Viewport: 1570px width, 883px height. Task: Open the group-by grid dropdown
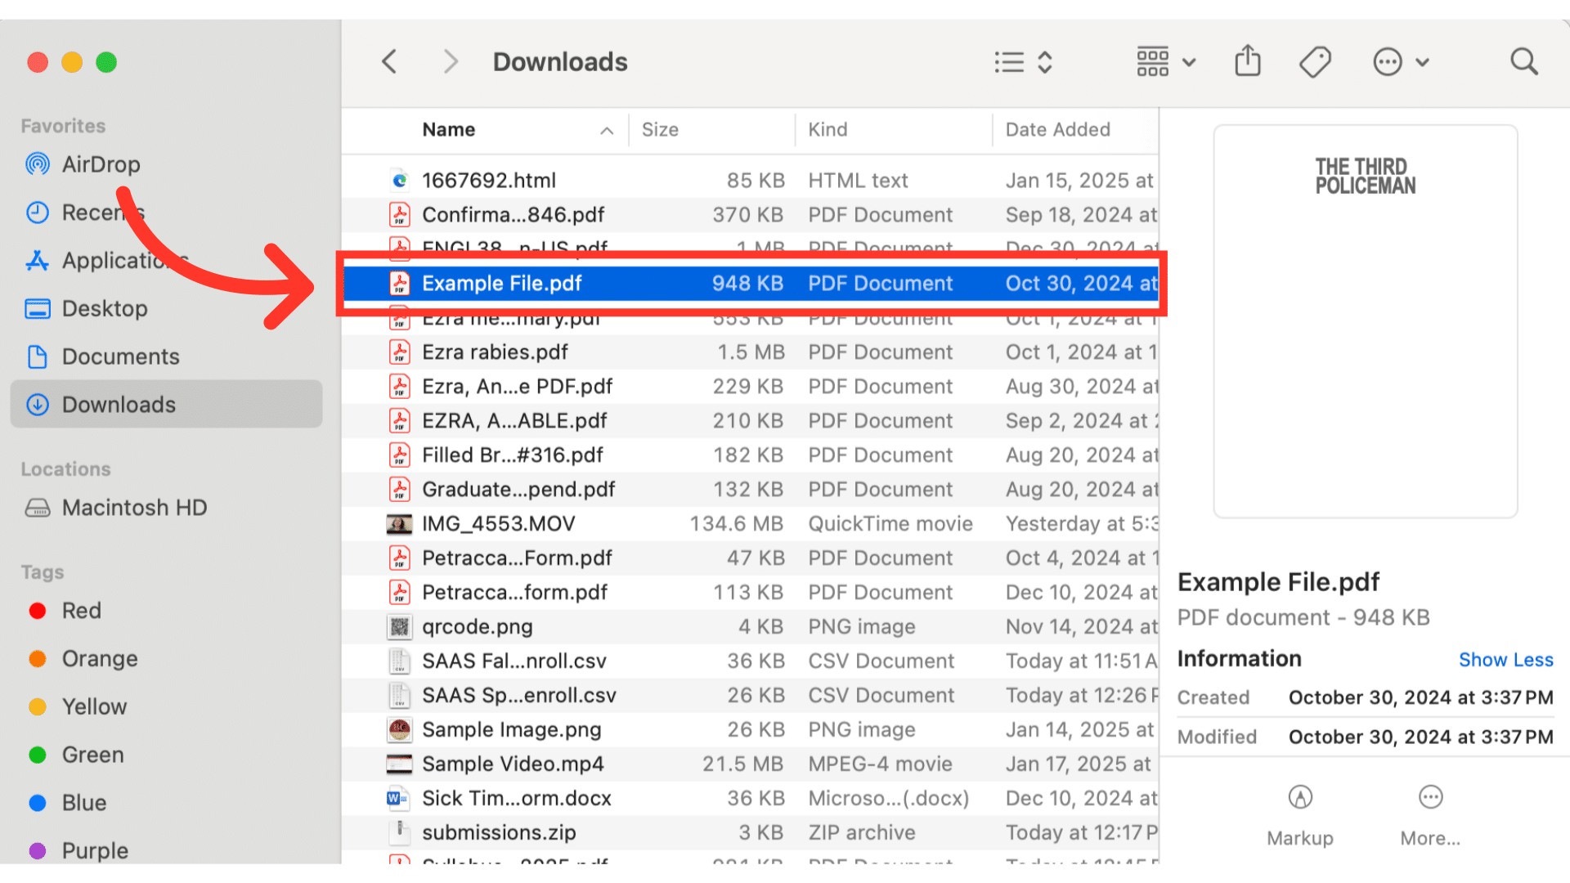click(x=1166, y=62)
